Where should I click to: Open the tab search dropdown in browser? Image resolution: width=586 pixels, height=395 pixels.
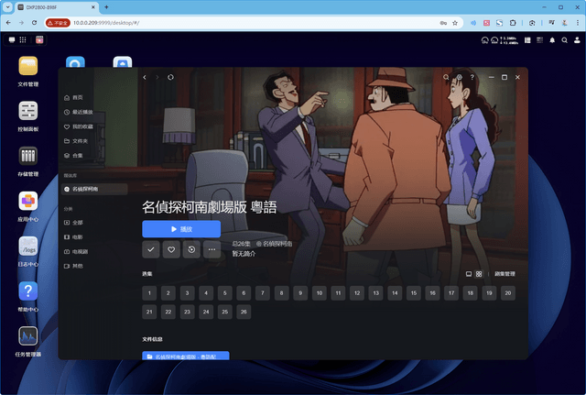7,7
